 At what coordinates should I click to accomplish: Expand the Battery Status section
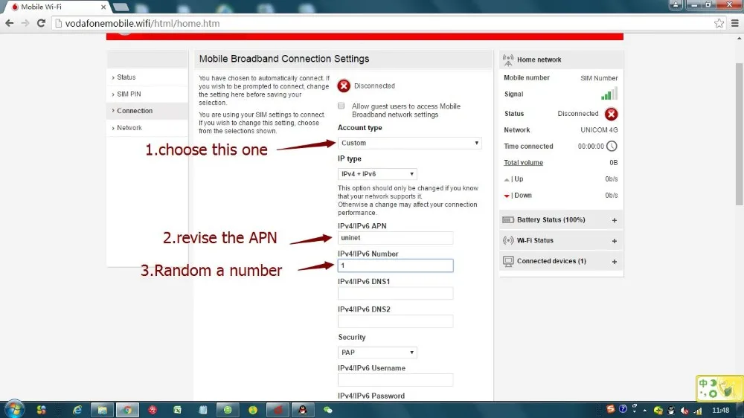click(x=615, y=220)
